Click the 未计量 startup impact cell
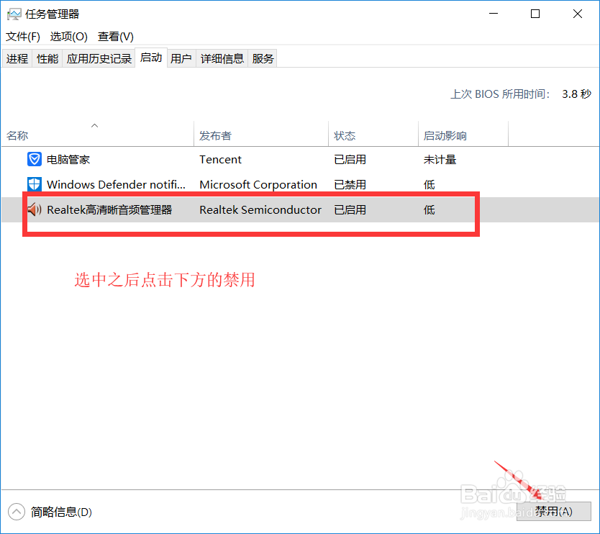Image resolution: width=600 pixels, height=534 pixels. point(440,159)
